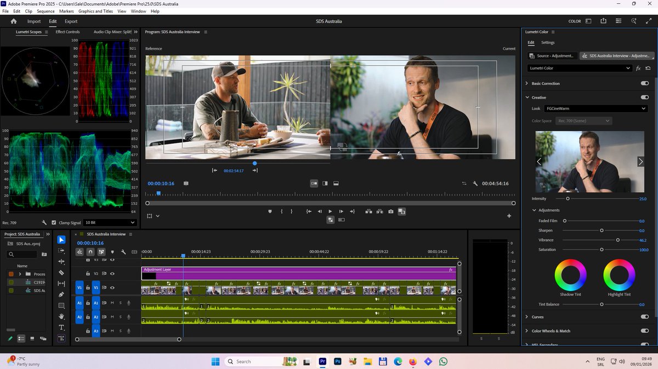Expand the Basic Correction section
658x369 pixels.
pos(527,83)
